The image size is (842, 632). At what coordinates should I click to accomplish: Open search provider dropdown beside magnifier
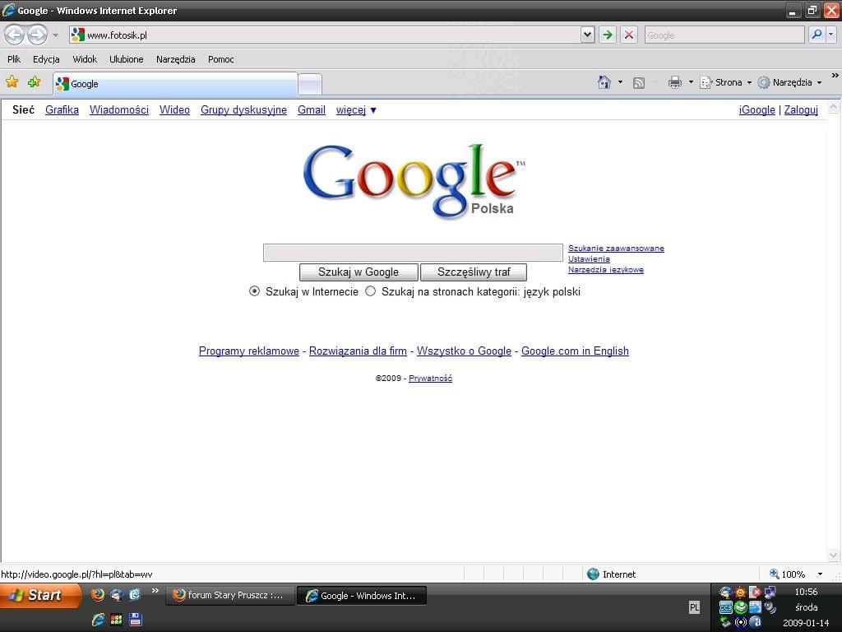831,35
